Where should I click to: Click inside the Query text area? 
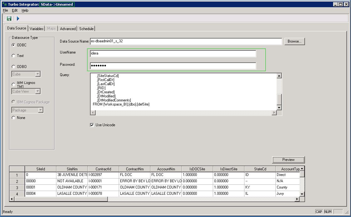[183, 92]
